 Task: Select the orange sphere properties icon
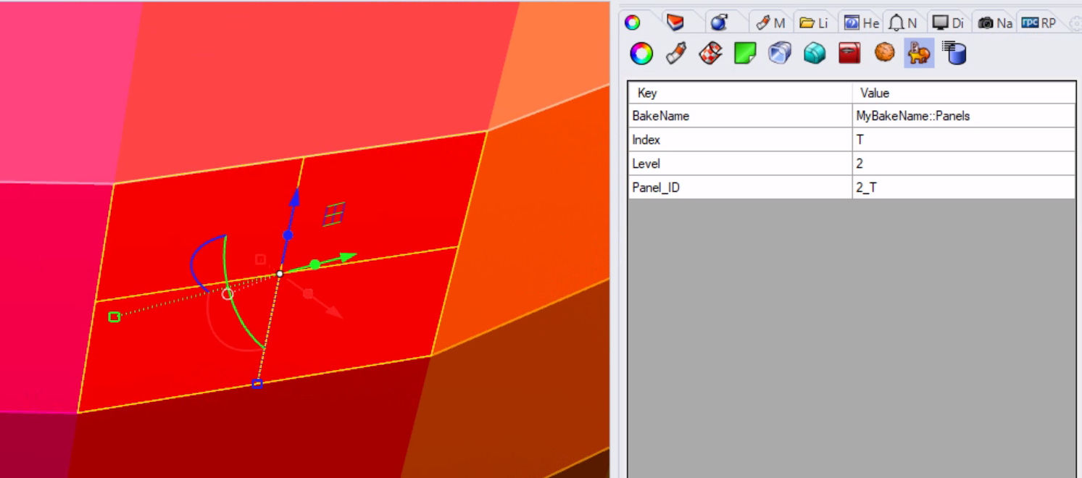point(884,52)
